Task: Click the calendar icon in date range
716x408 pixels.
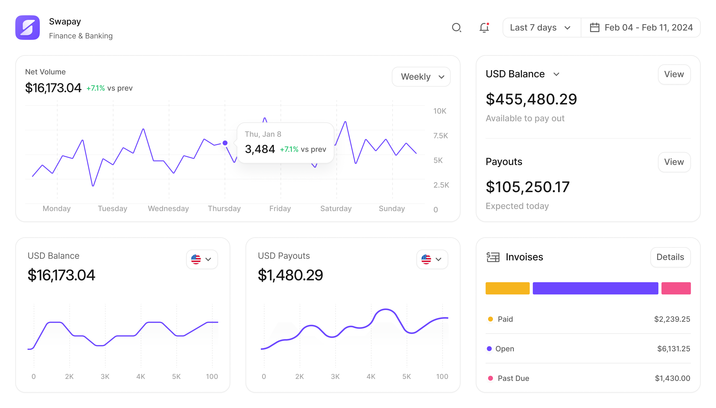Action: 594,28
